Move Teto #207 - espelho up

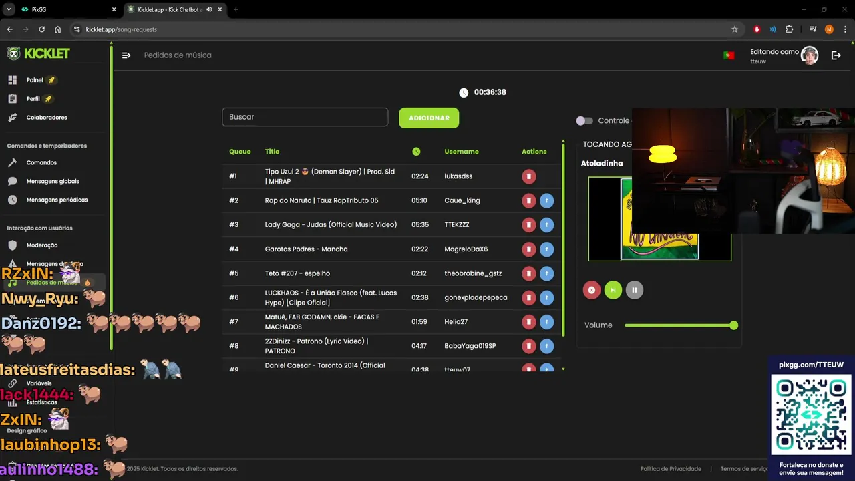point(546,273)
